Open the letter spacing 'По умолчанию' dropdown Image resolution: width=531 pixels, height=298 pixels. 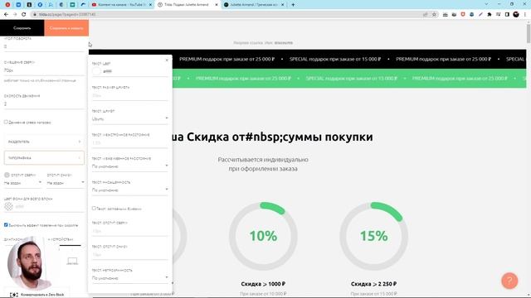130,166
